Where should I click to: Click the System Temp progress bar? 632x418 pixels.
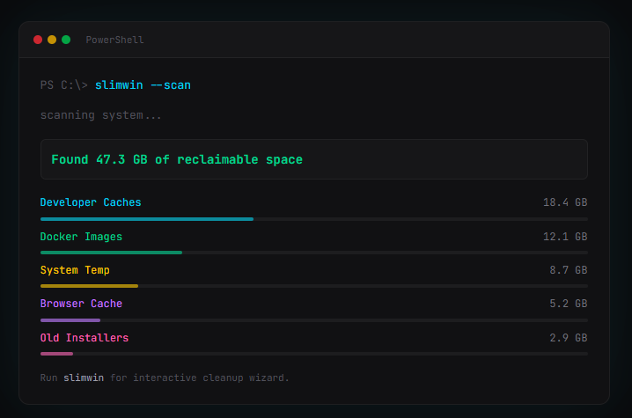pos(314,286)
